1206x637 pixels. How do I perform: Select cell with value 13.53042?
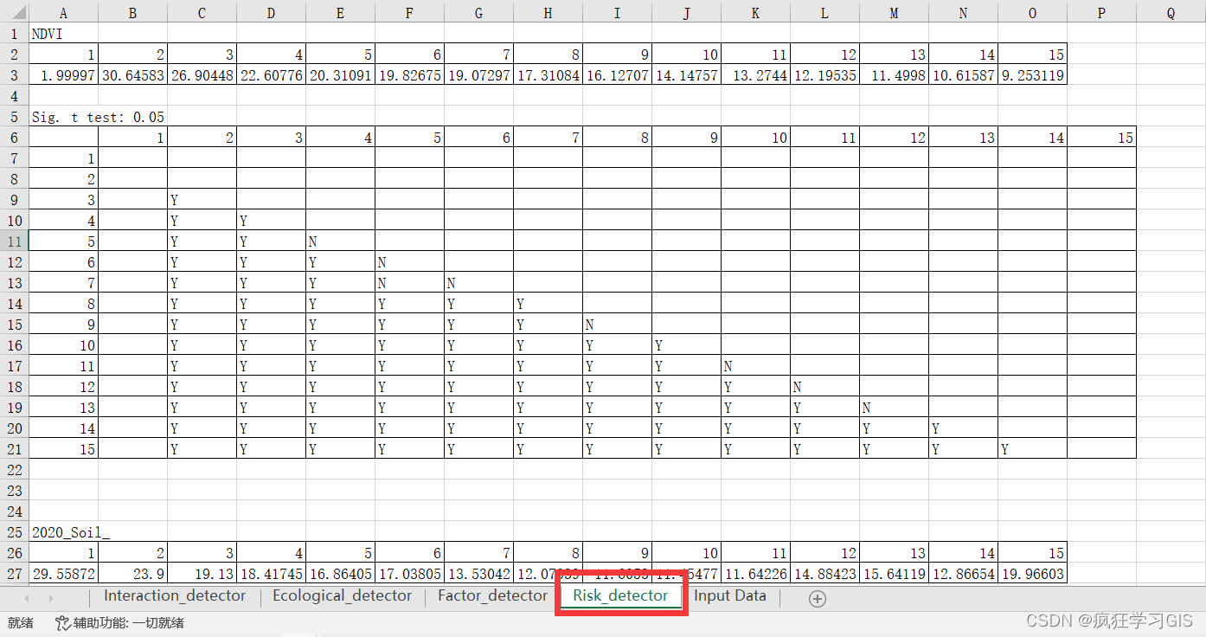(x=479, y=574)
